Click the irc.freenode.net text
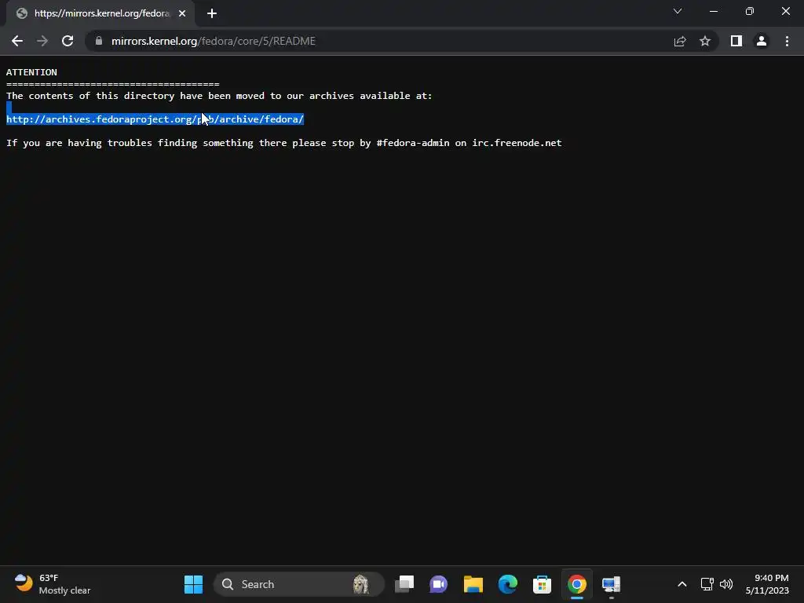Screen dimensions: 804x603 pyautogui.click(x=517, y=143)
